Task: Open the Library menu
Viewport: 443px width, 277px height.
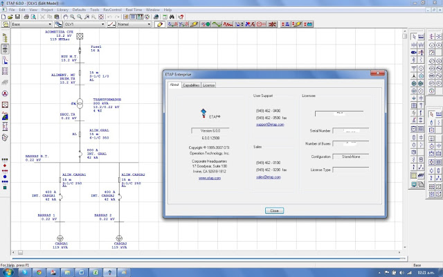Action: point(62,10)
